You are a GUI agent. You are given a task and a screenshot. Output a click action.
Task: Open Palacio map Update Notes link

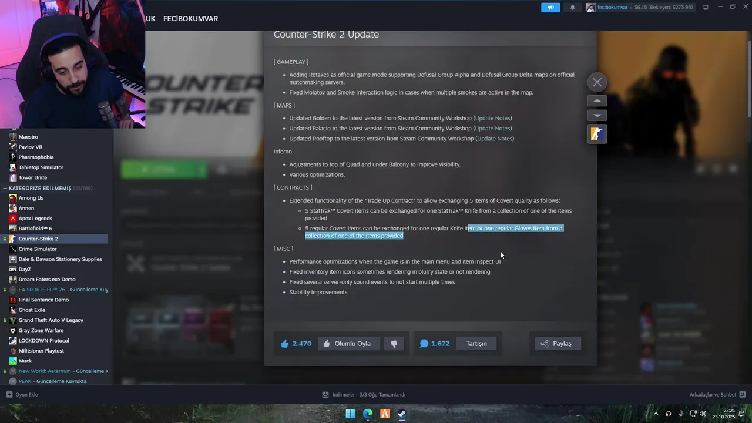click(492, 128)
